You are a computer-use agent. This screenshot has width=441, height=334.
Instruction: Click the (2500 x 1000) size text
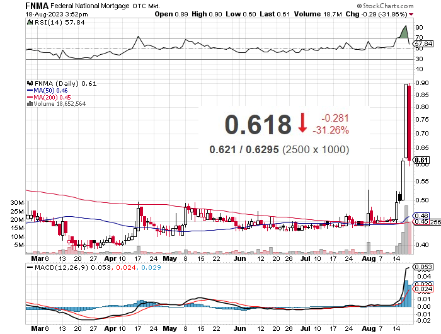tap(316, 149)
